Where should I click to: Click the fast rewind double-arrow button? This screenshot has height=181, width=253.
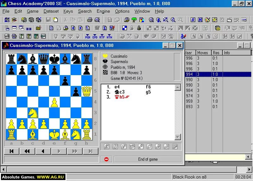tap(27, 151)
